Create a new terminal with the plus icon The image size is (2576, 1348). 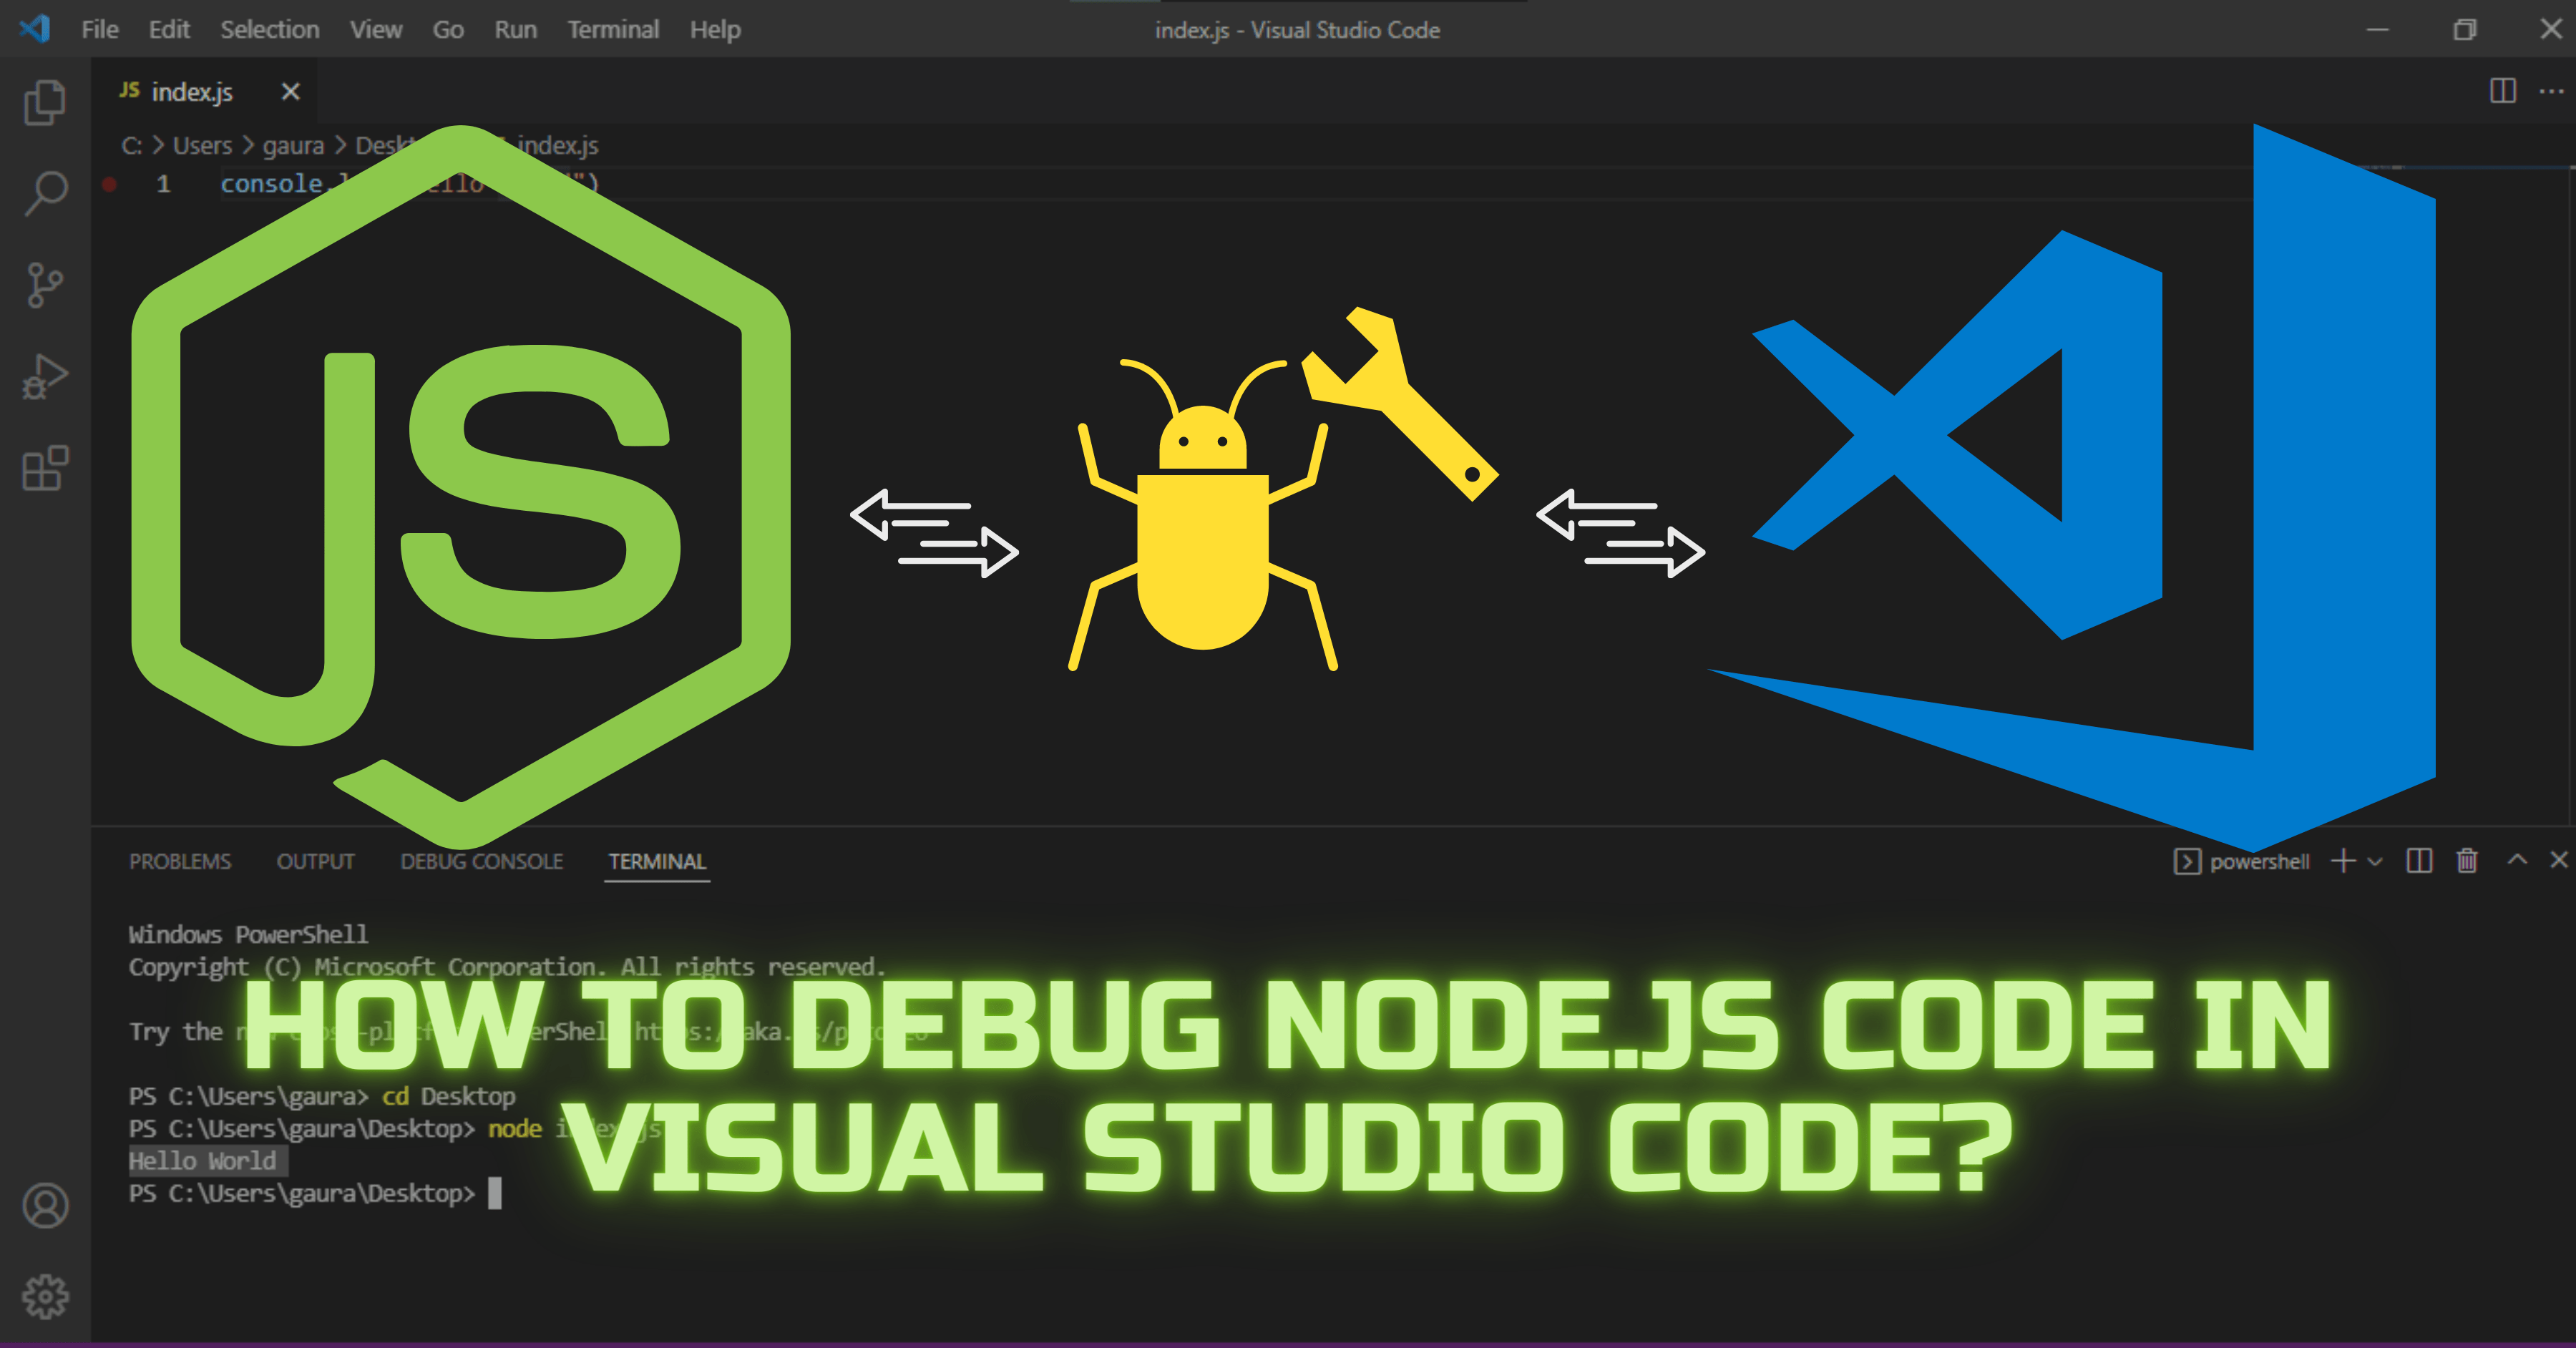(2344, 861)
